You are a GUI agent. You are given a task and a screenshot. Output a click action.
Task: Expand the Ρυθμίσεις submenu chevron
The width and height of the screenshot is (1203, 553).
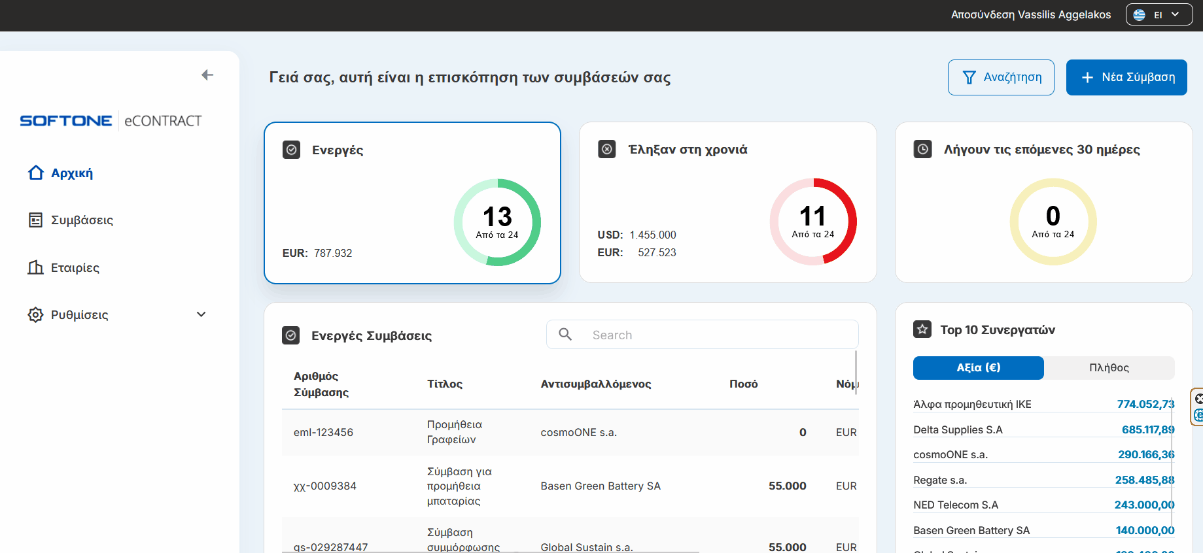click(201, 314)
